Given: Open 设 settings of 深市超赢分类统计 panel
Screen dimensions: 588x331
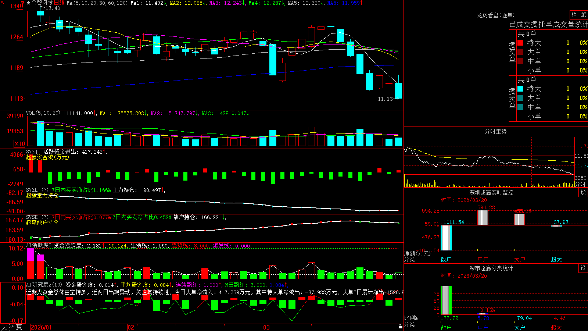Looking at the screenshot, I should 583,268.
